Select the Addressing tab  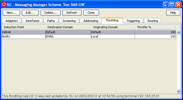point(91,21)
